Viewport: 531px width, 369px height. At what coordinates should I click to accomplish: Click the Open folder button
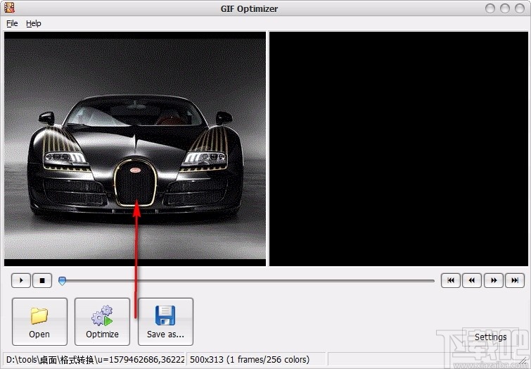[x=39, y=322]
